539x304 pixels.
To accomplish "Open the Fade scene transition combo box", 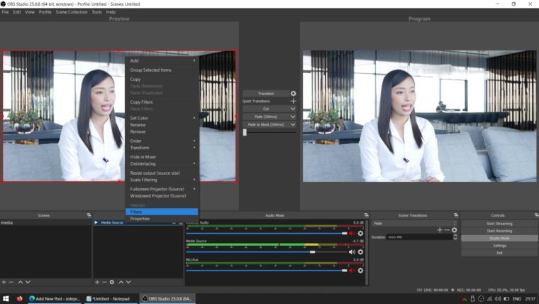I will coord(414,223).
